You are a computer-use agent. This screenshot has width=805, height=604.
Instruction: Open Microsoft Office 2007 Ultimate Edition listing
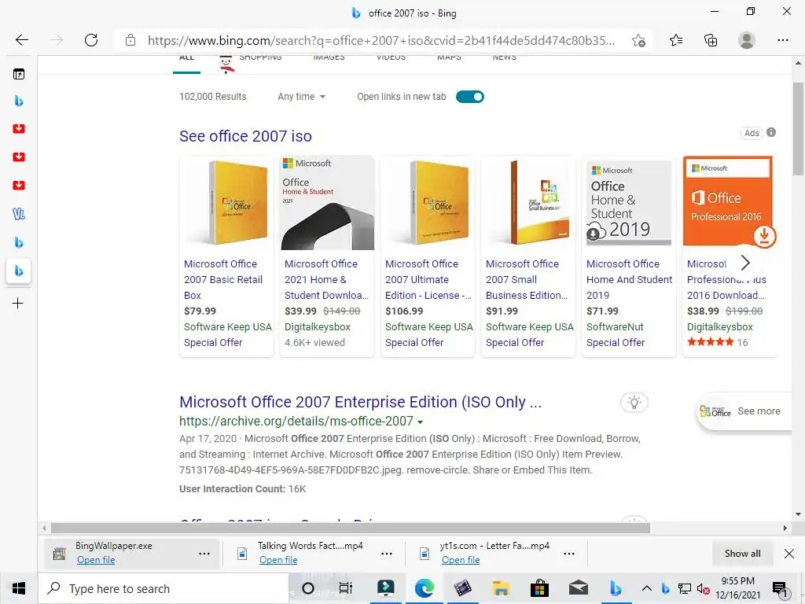coord(428,279)
